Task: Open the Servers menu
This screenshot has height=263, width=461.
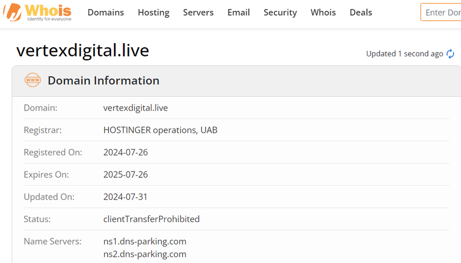Action: (x=198, y=12)
